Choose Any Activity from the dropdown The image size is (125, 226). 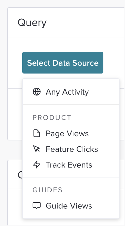pos(71,92)
